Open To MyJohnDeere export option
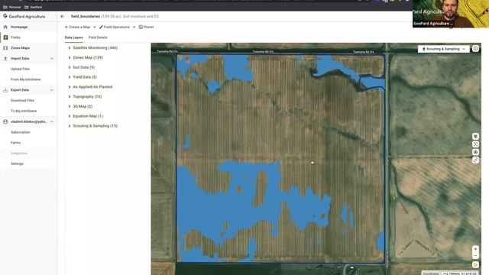 24,111
